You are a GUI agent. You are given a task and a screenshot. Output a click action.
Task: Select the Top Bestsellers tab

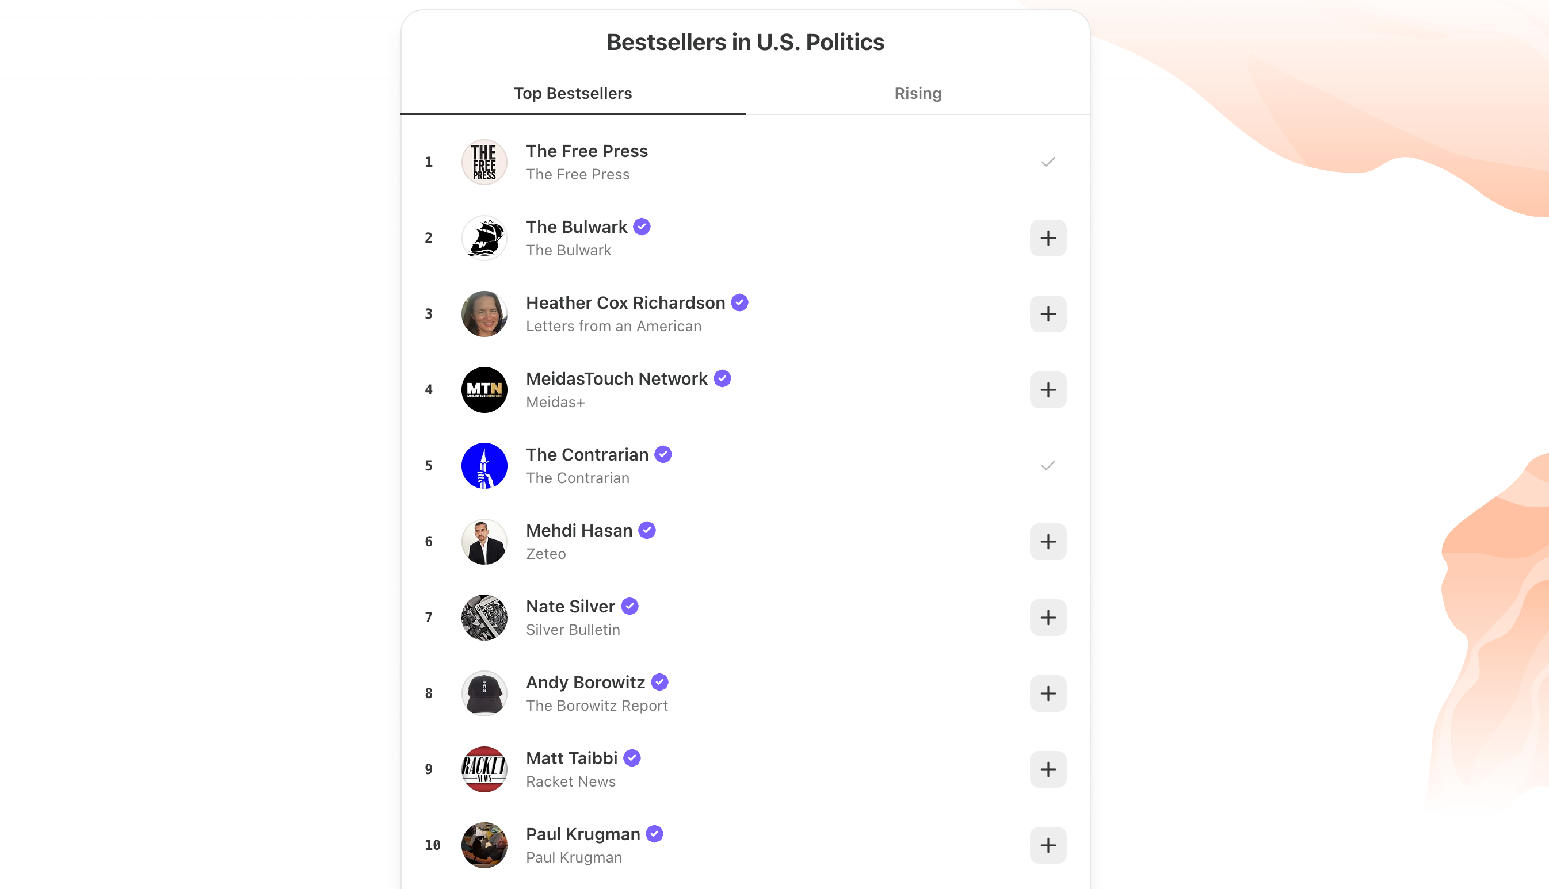tap(573, 93)
